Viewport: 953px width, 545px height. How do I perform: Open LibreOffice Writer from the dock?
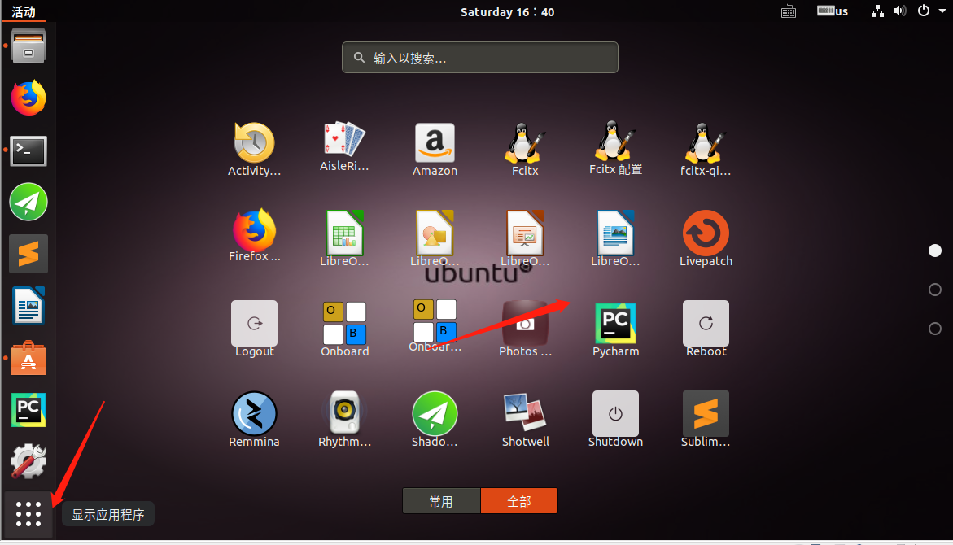pos(28,306)
